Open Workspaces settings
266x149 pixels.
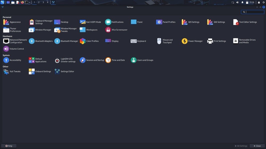tap(89, 30)
